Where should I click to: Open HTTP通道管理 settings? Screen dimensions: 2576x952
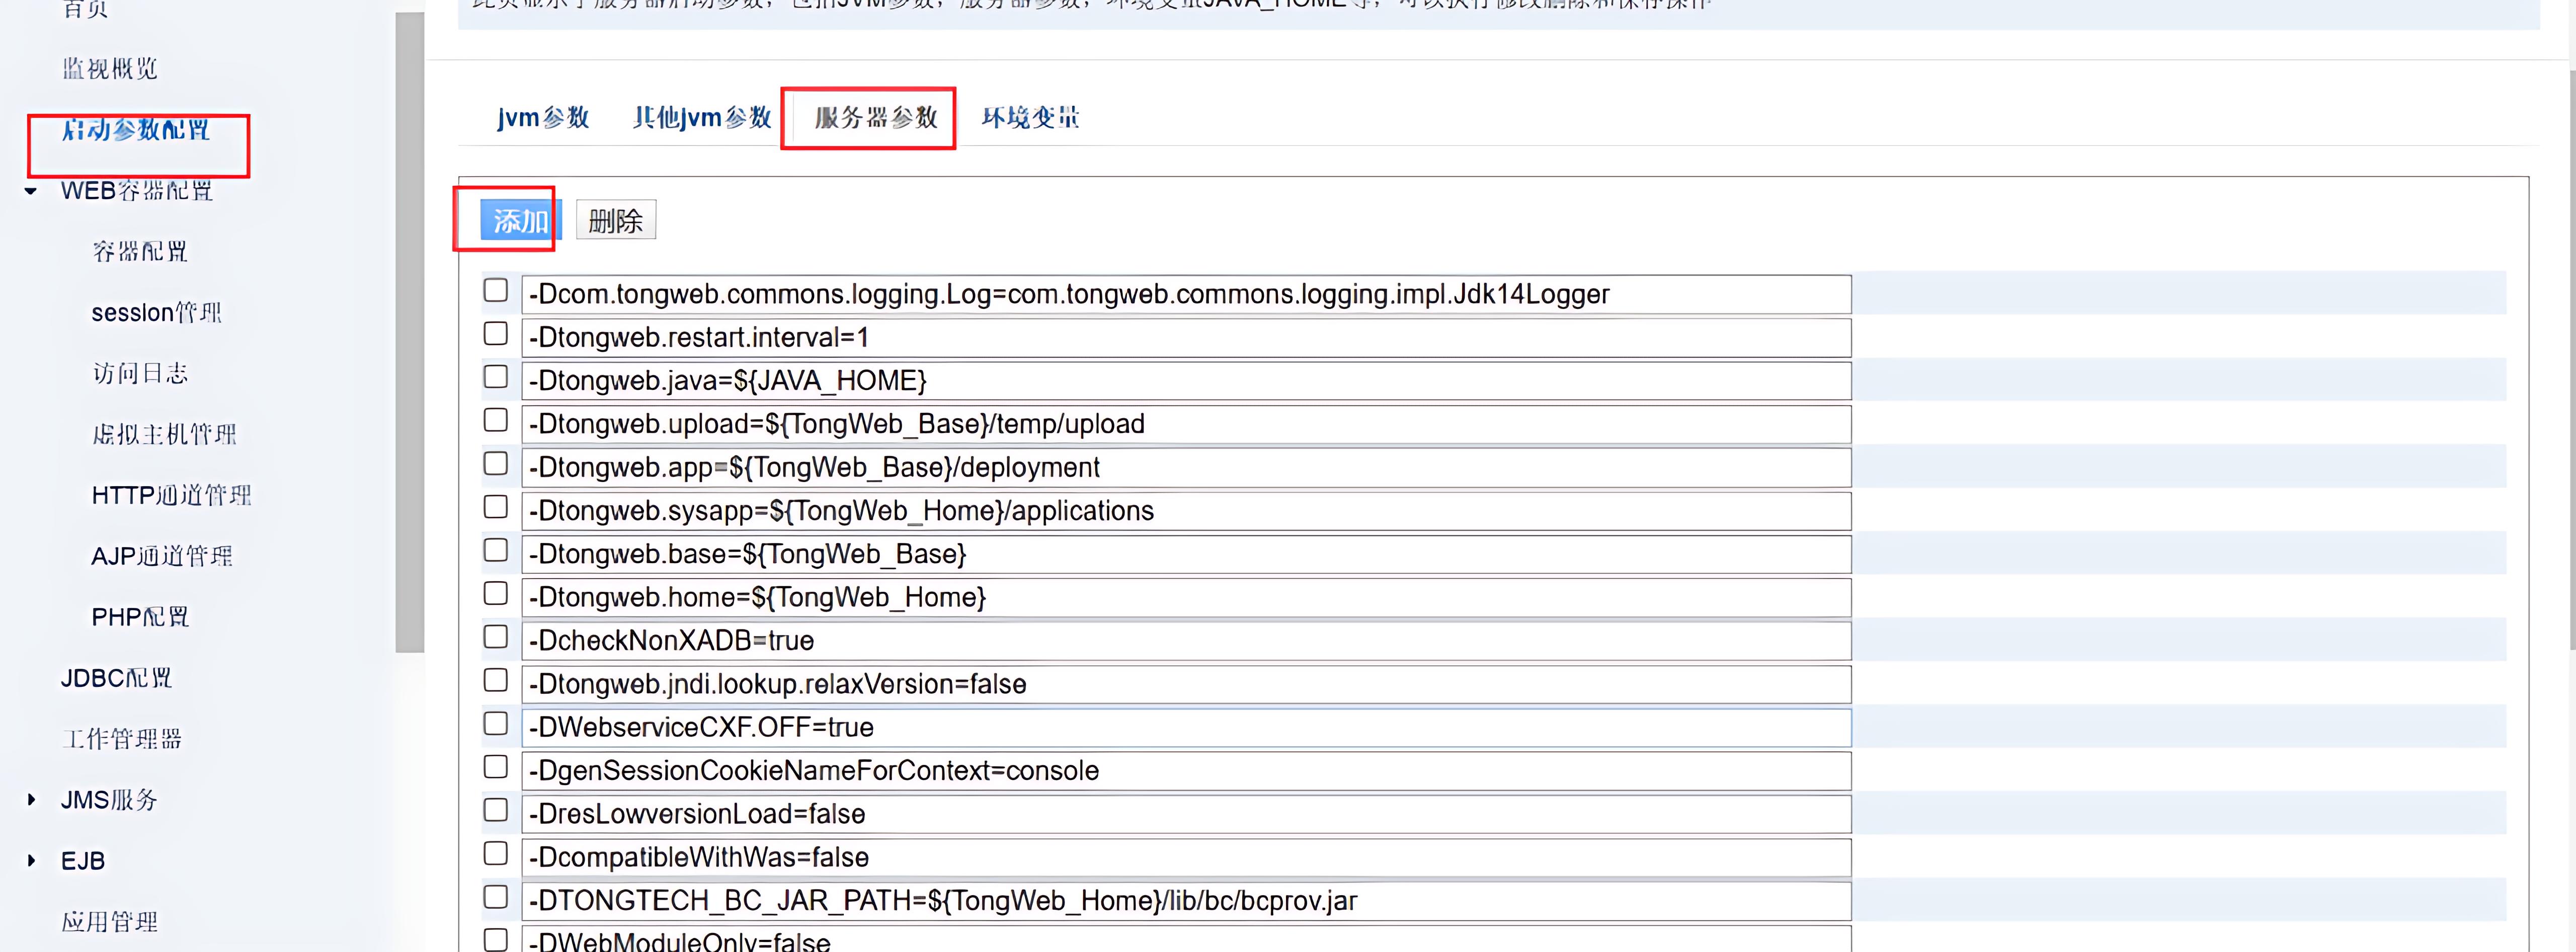pos(170,494)
